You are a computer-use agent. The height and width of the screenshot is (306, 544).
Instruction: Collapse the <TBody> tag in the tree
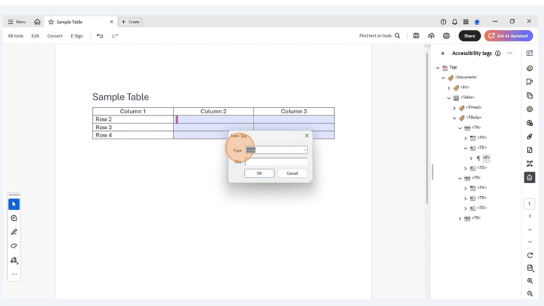(454, 118)
